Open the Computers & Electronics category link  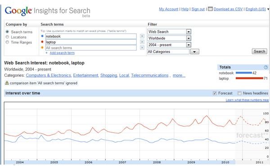tap(49, 75)
